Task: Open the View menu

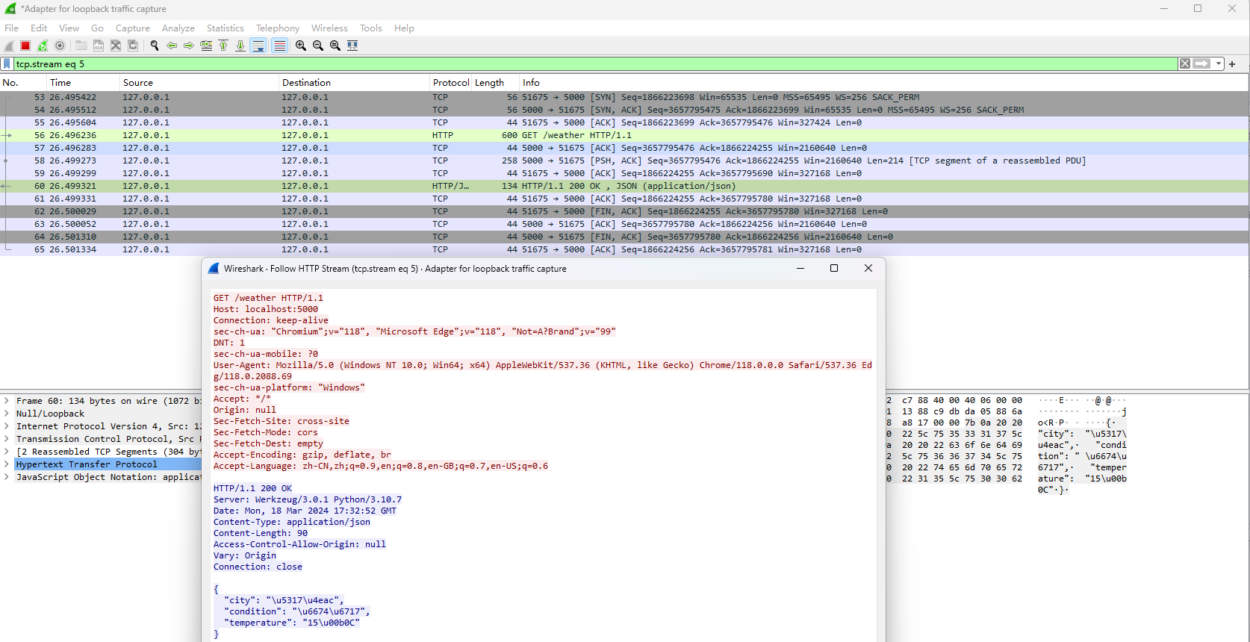Action: click(69, 28)
